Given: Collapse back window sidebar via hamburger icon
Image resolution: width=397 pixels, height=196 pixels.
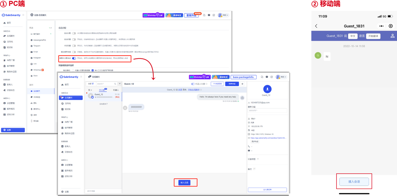Looking at the screenshot, I should (x=23, y=15).
